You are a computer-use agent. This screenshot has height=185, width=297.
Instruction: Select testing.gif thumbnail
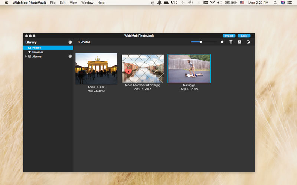click(189, 68)
